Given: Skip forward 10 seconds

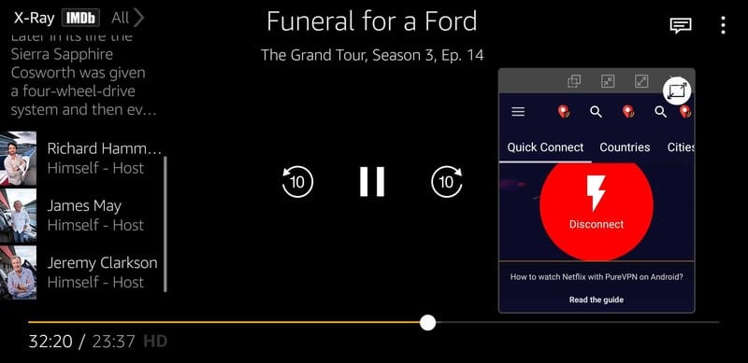Looking at the screenshot, I should 447,181.
